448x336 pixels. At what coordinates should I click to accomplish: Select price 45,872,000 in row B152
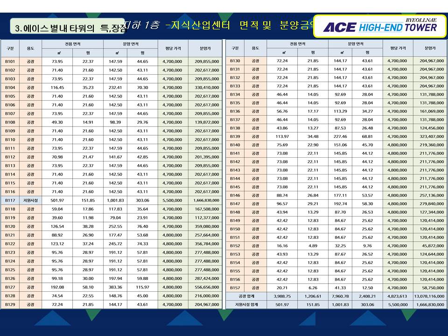(433, 246)
